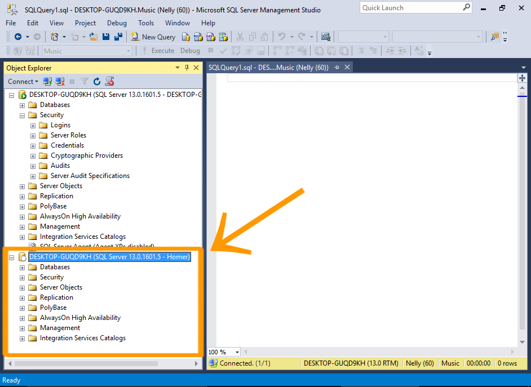Collapse the Security folder in first server
Screen dimensions: 531x387
pyautogui.click(x=23, y=115)
